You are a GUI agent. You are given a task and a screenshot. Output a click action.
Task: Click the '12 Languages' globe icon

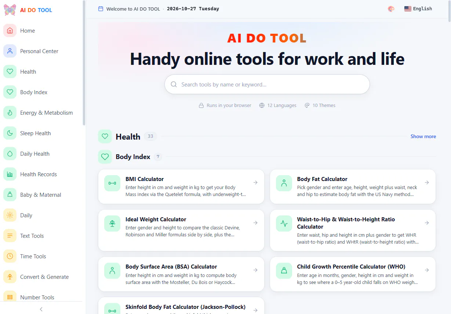pyautogui.click(x=262, y=106)
